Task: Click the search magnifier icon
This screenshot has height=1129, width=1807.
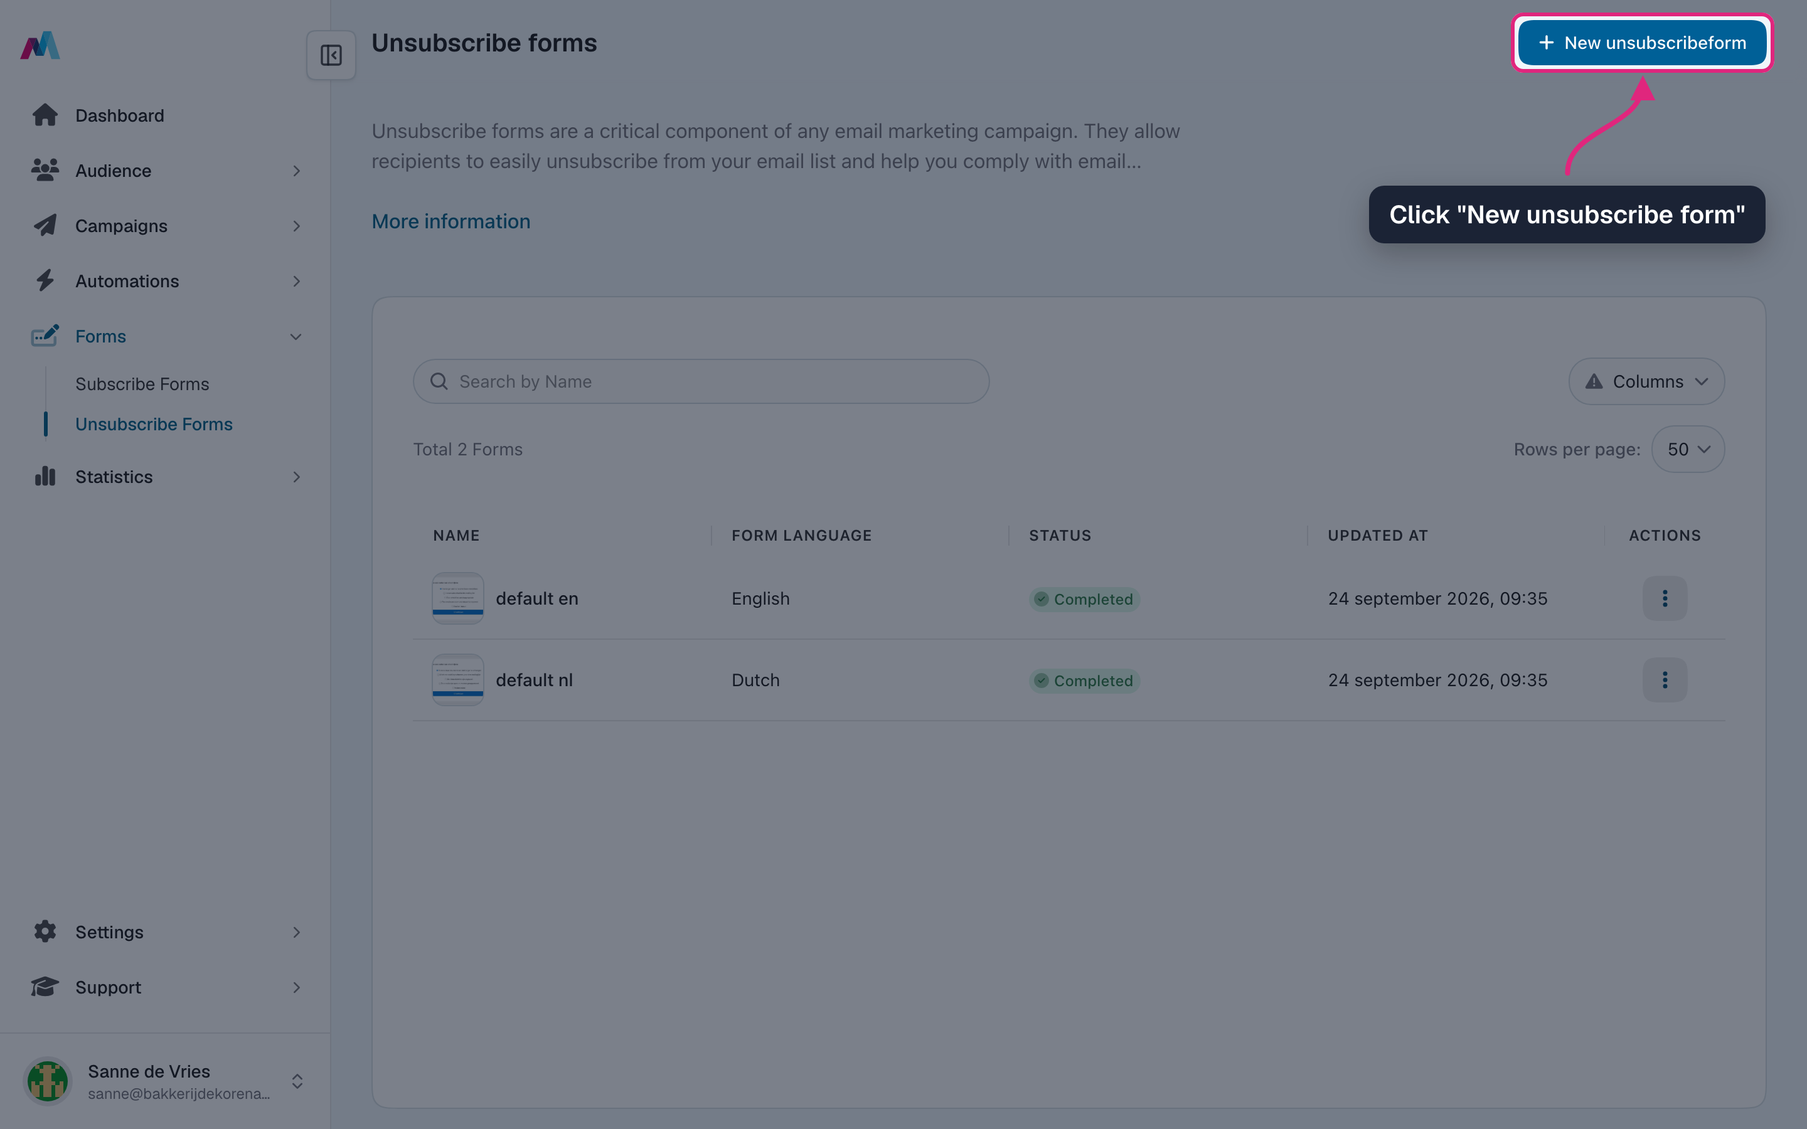Action: [x=439, y=381]
